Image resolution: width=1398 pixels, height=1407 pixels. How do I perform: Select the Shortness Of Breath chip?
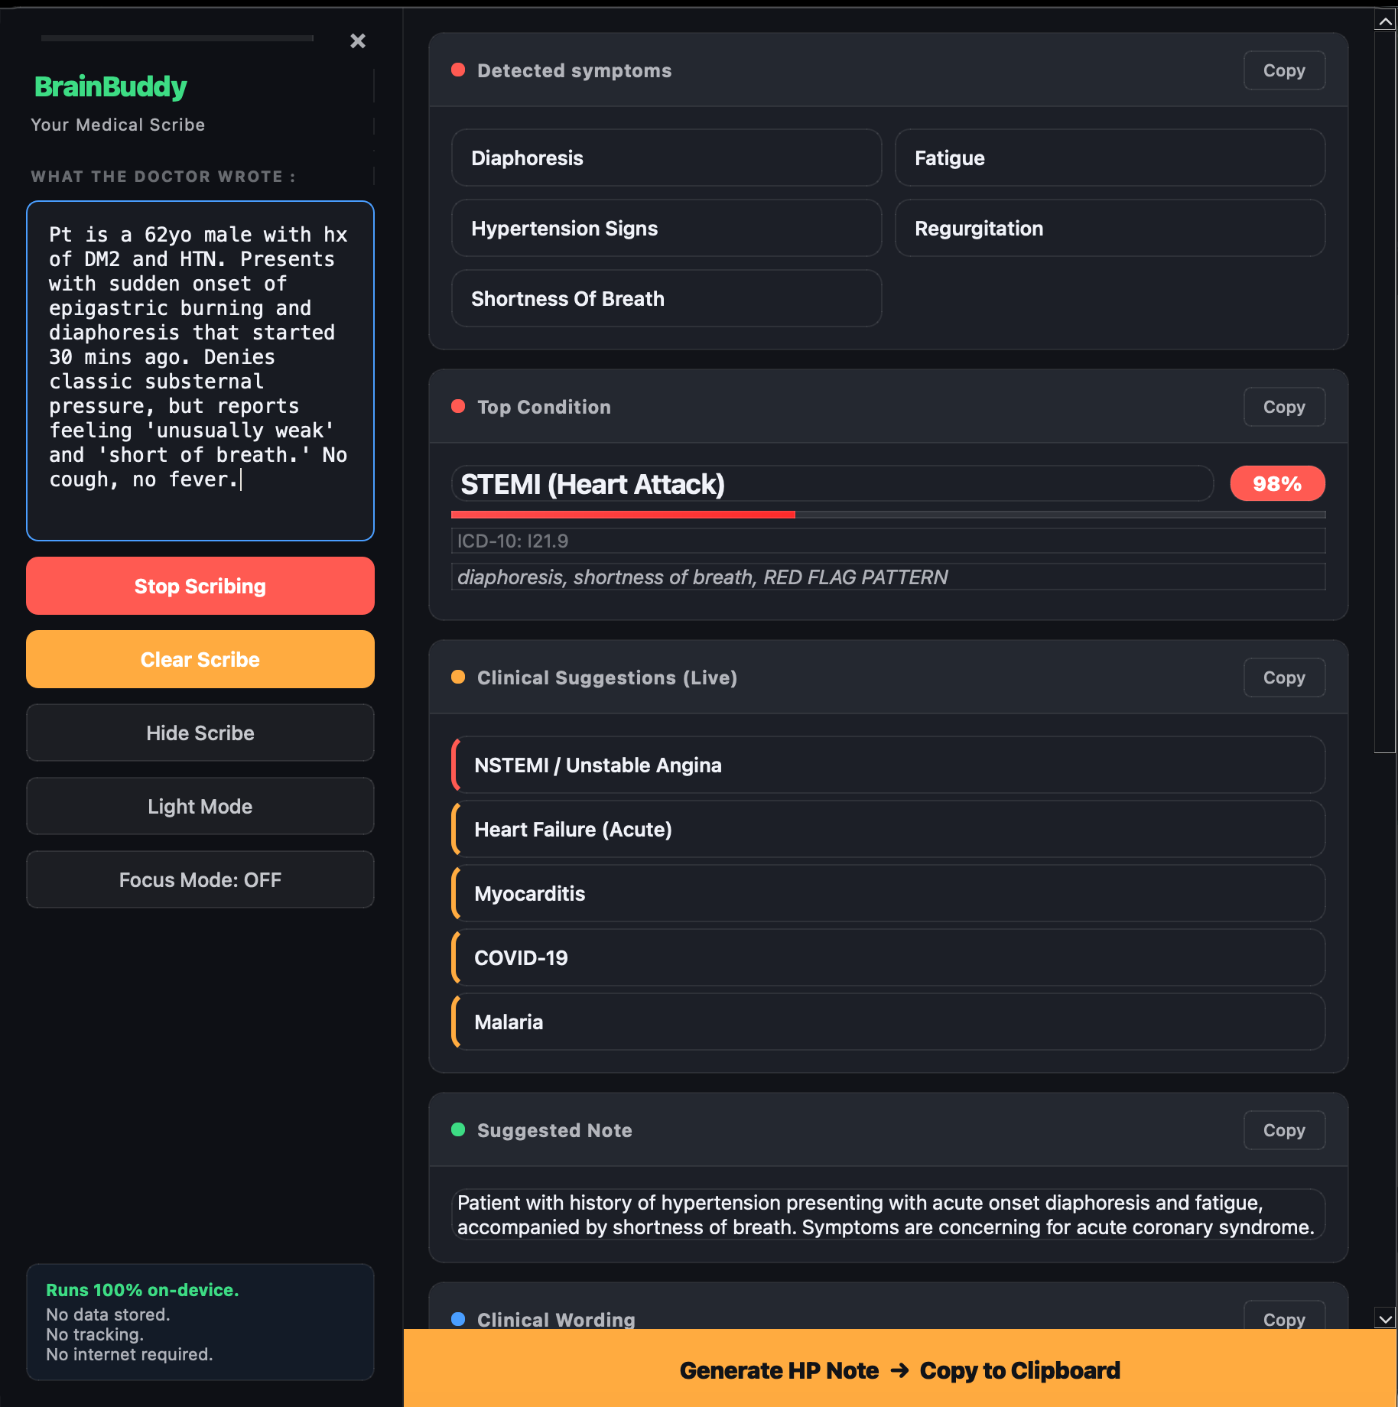coord(667,298)
